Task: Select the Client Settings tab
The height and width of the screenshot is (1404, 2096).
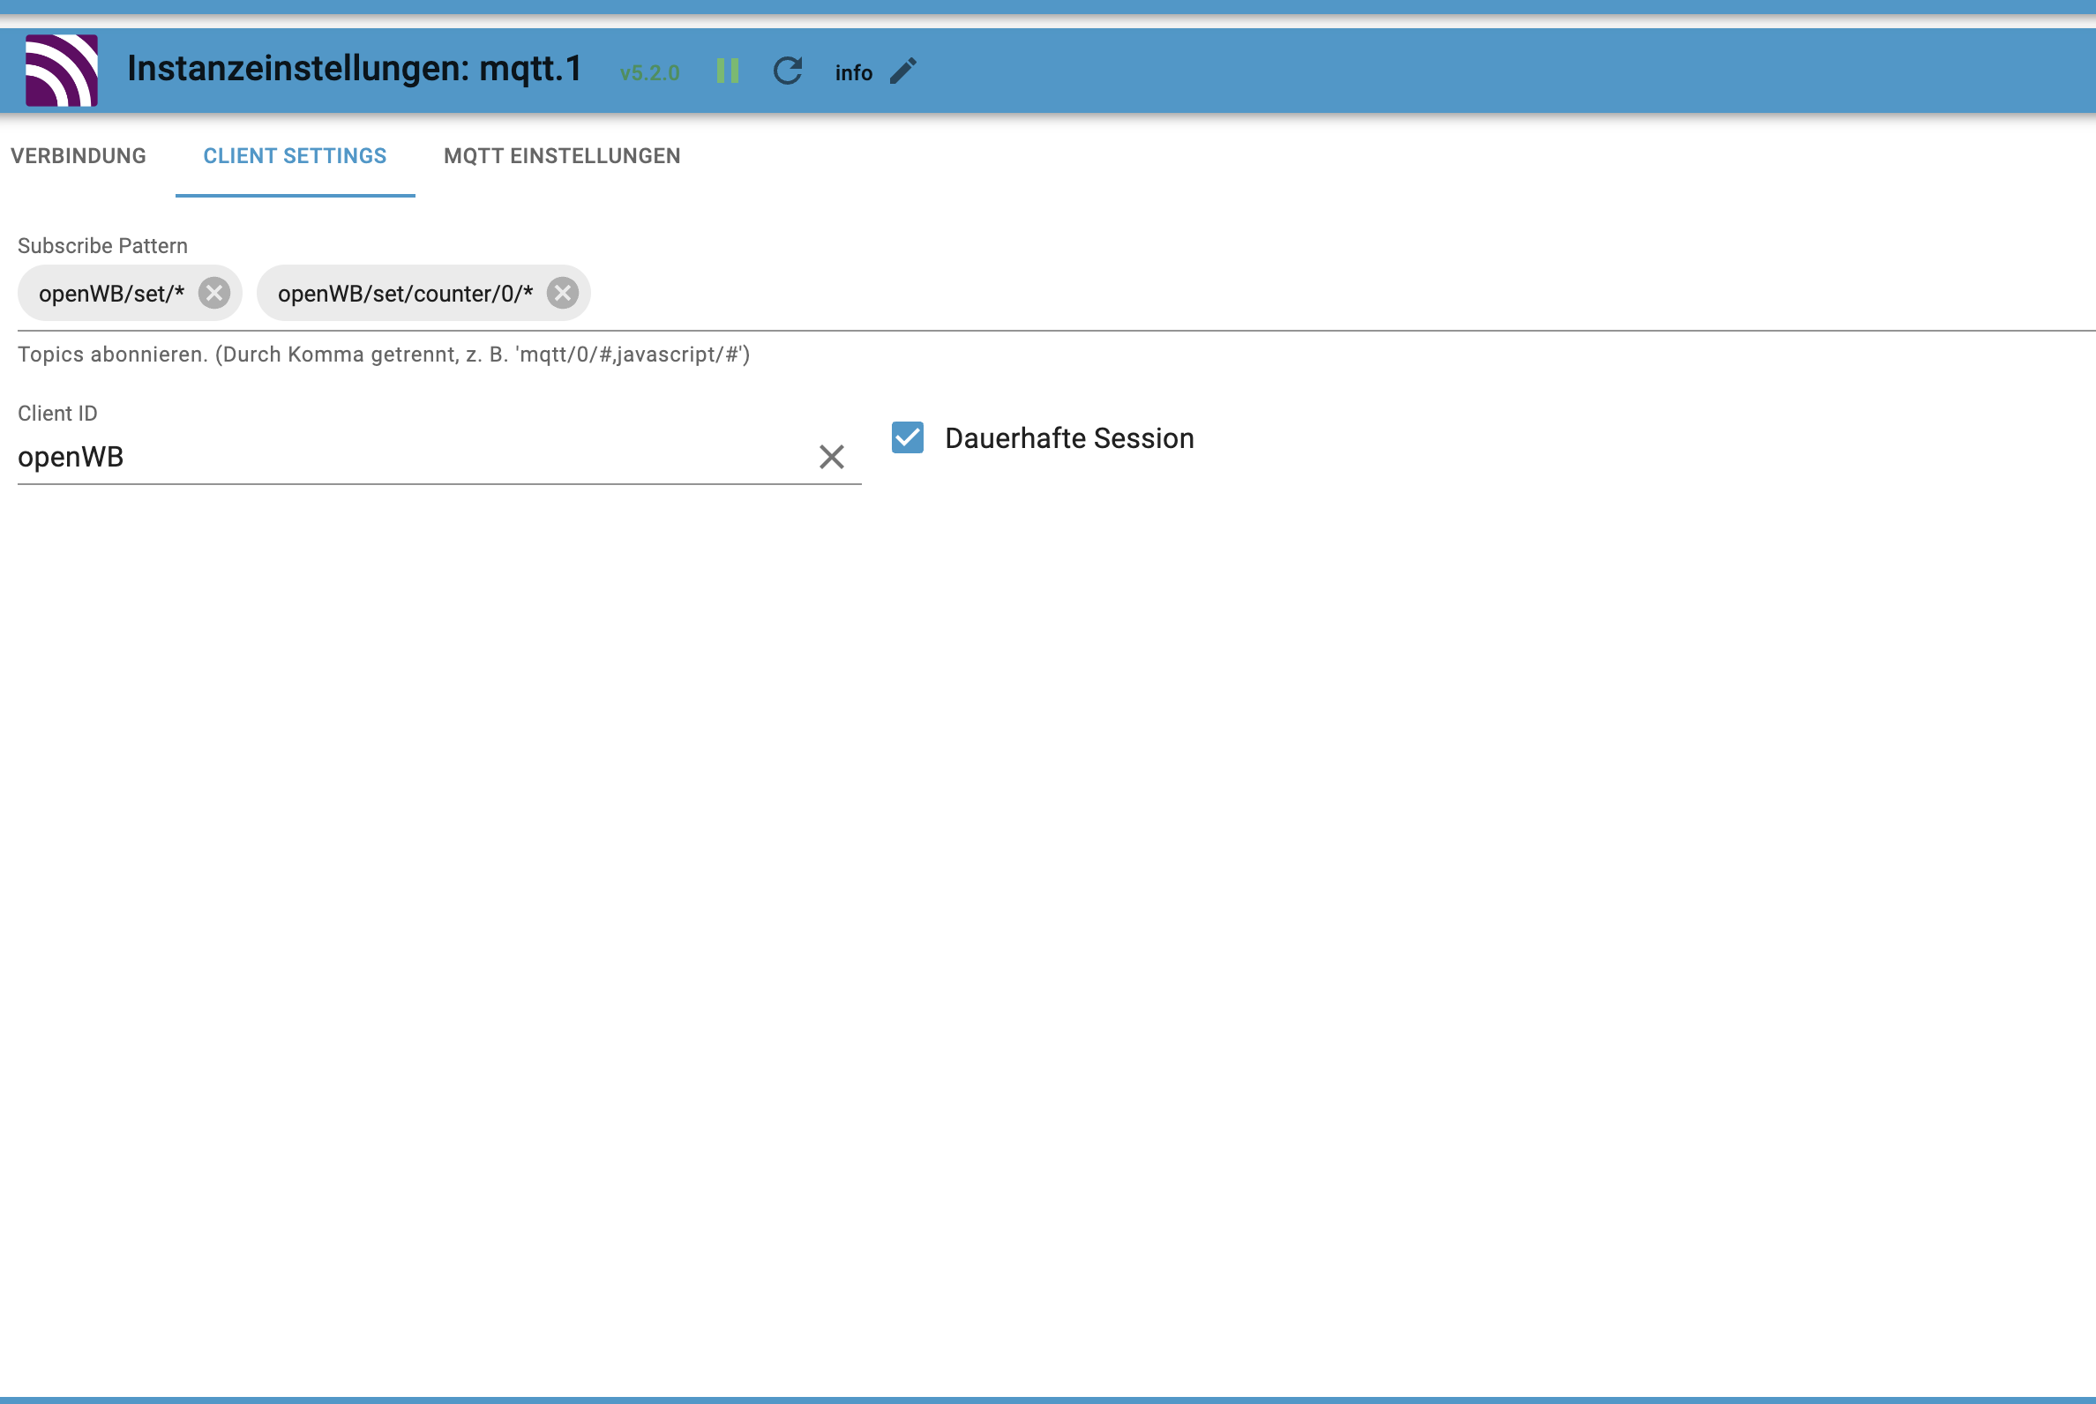Action: (295, 156)
